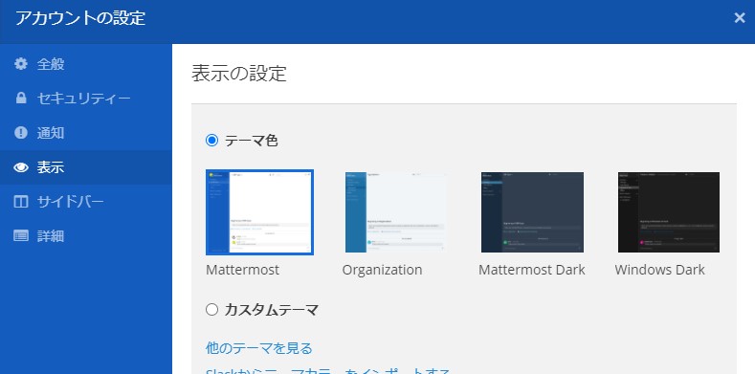Open the セキュリティー settings tab
This screenshot has width=755, height=374.
coord(86,99)
